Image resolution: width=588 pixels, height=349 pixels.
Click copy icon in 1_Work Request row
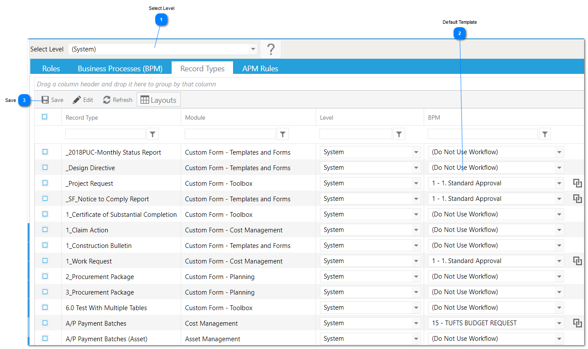point(578,261)
